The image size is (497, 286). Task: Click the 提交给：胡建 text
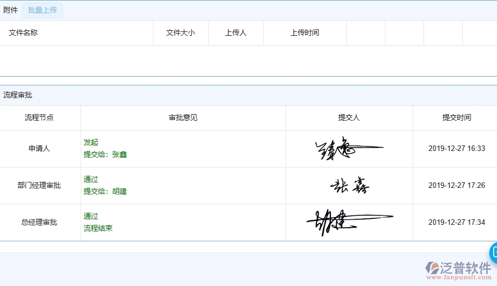tap(105, 191)
